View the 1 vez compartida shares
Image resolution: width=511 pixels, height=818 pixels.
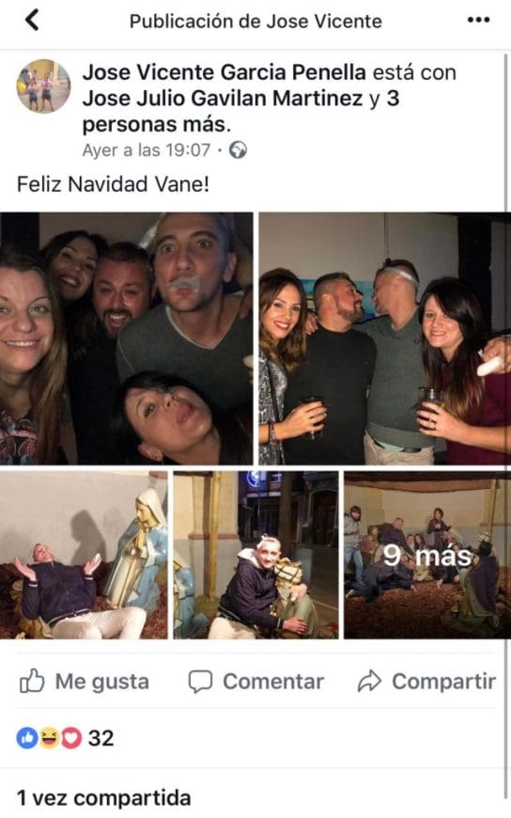coord(103,797)
